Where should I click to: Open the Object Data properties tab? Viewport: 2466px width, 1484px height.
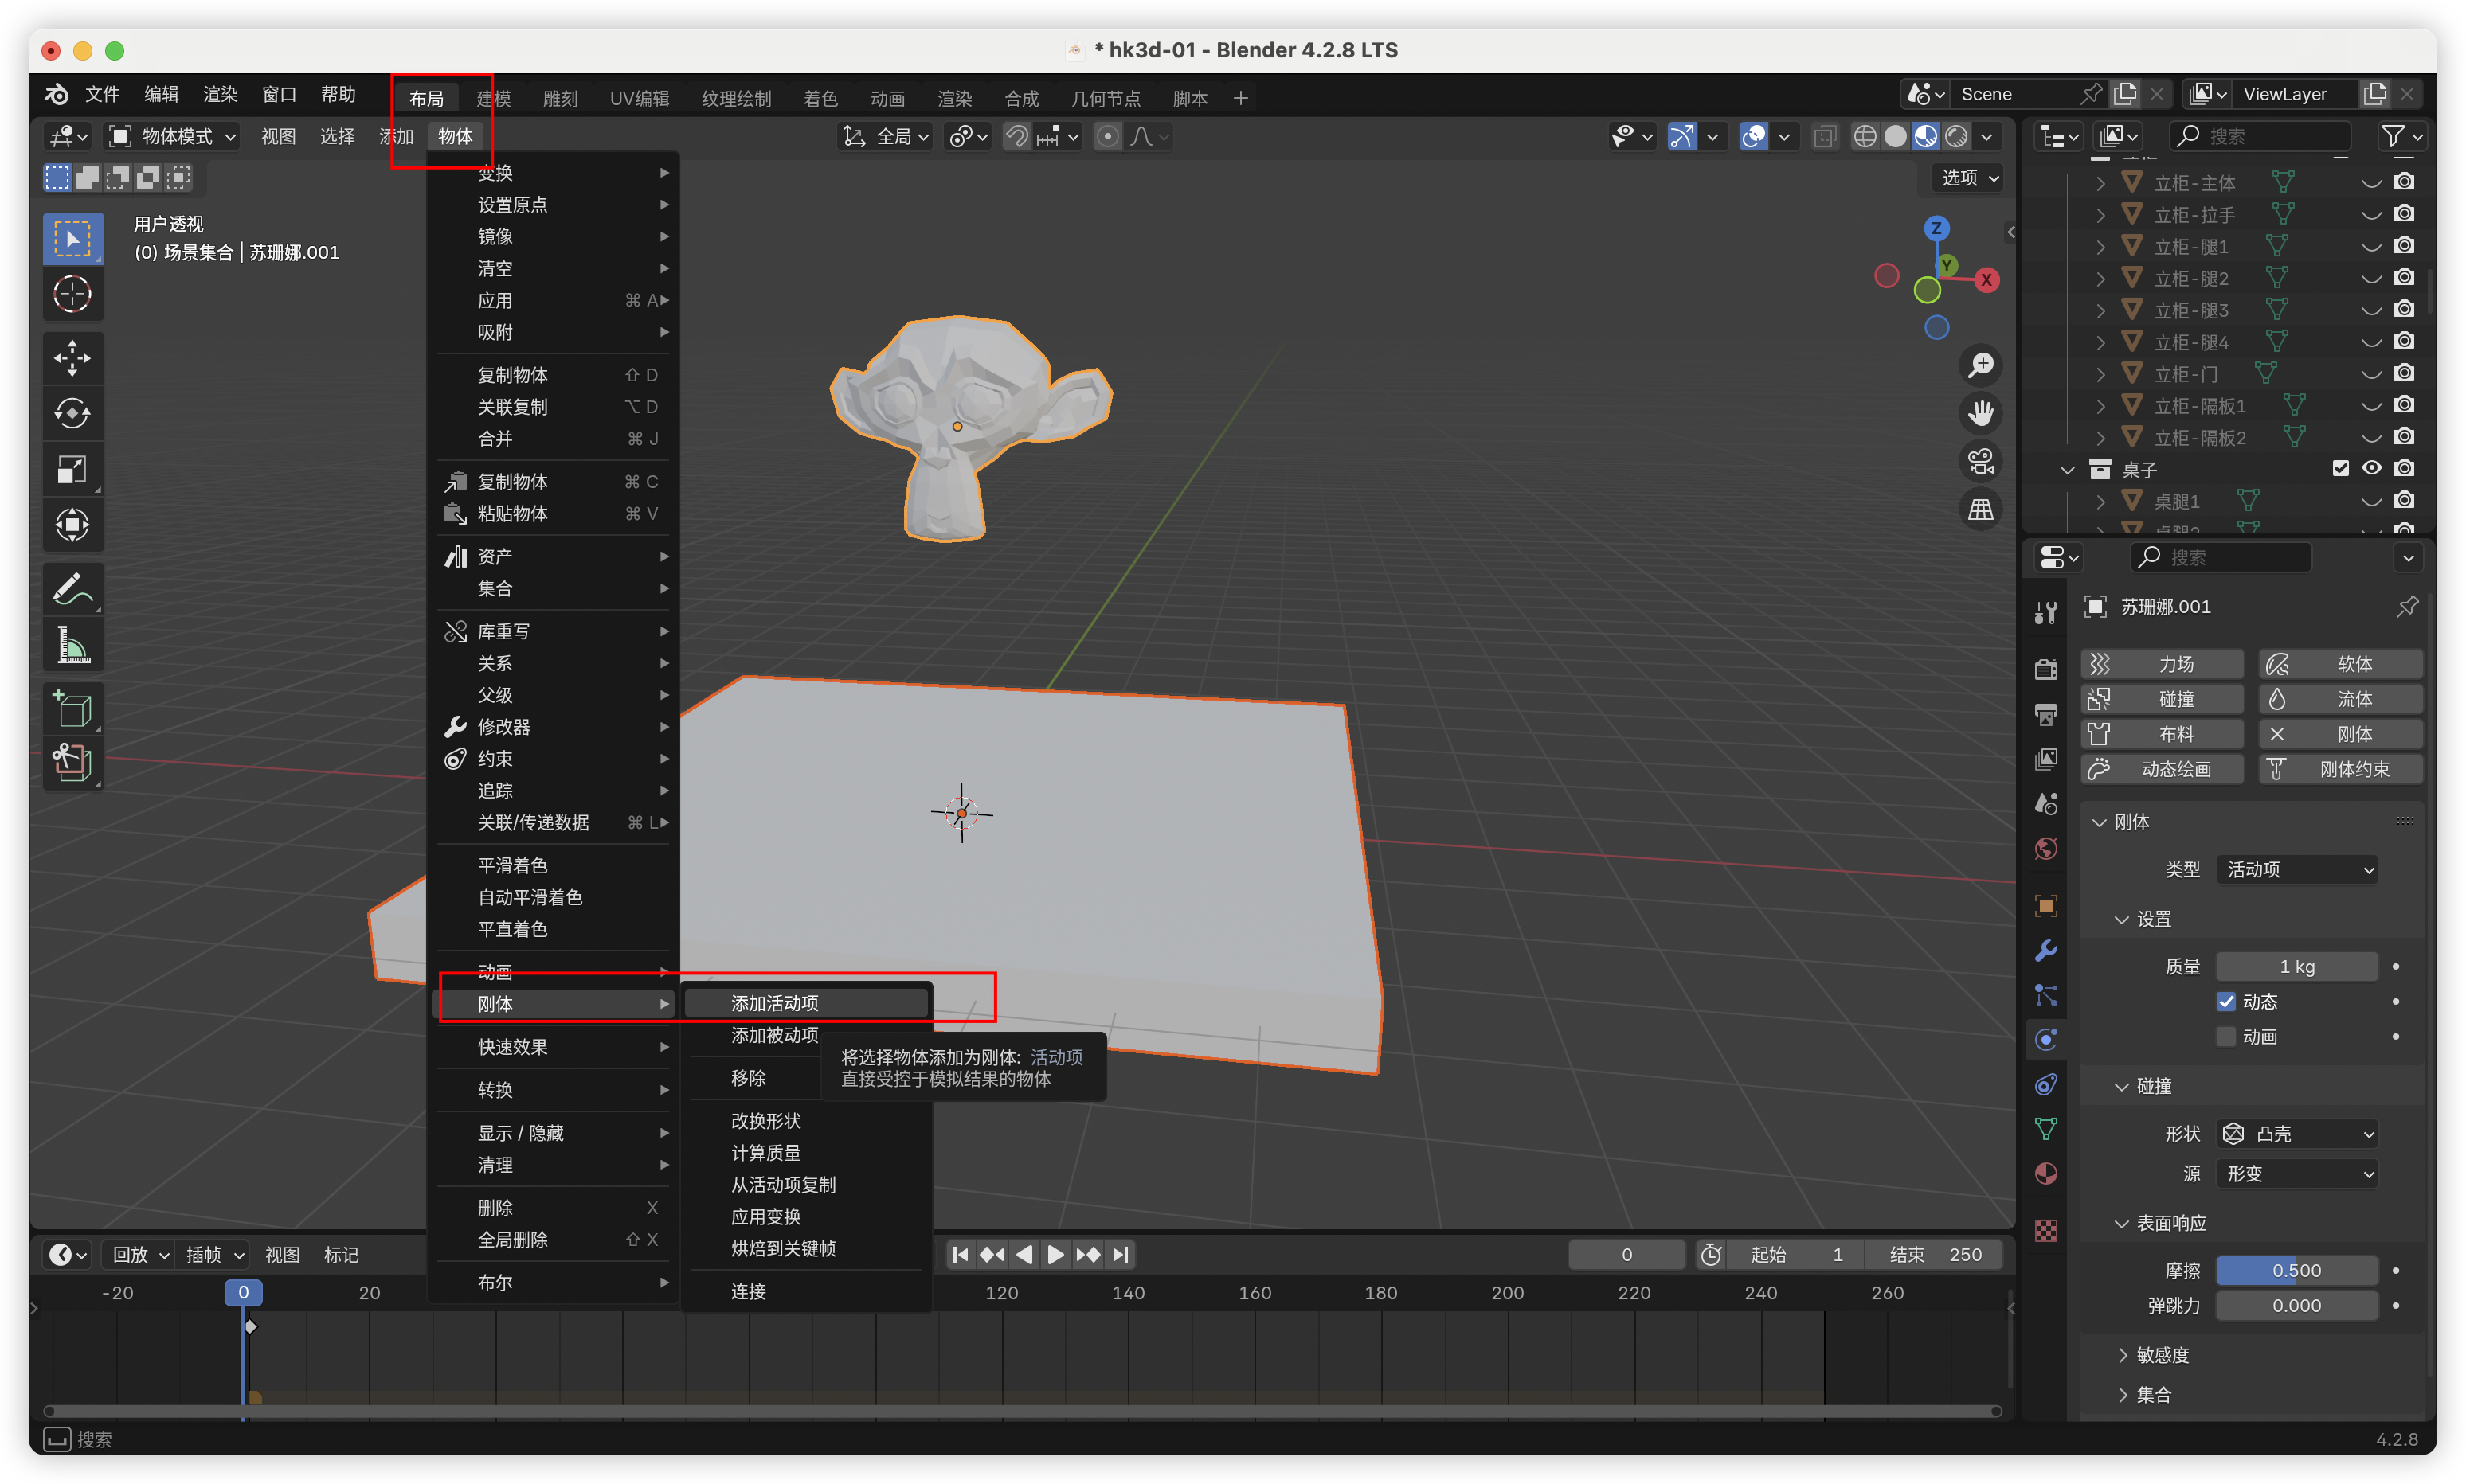click(2045, 1129)
